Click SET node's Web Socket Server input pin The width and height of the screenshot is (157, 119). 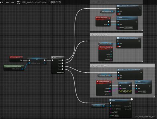click(29, 63)
